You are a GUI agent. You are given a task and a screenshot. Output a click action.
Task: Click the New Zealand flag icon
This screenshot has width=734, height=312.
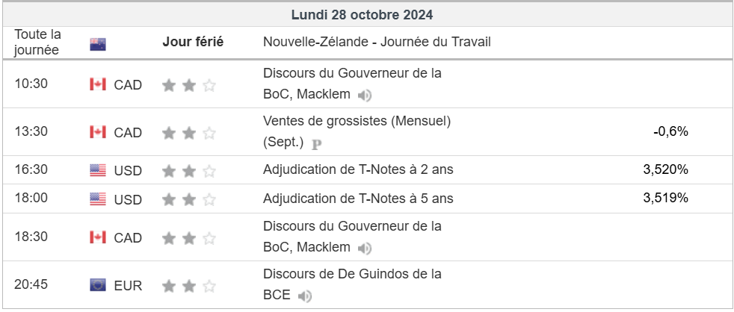click(x=98, y=45)
